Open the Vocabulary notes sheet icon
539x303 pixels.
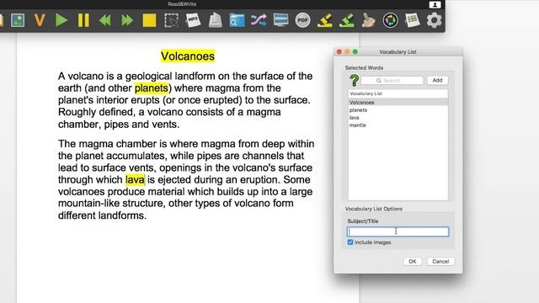click(412, 20)
